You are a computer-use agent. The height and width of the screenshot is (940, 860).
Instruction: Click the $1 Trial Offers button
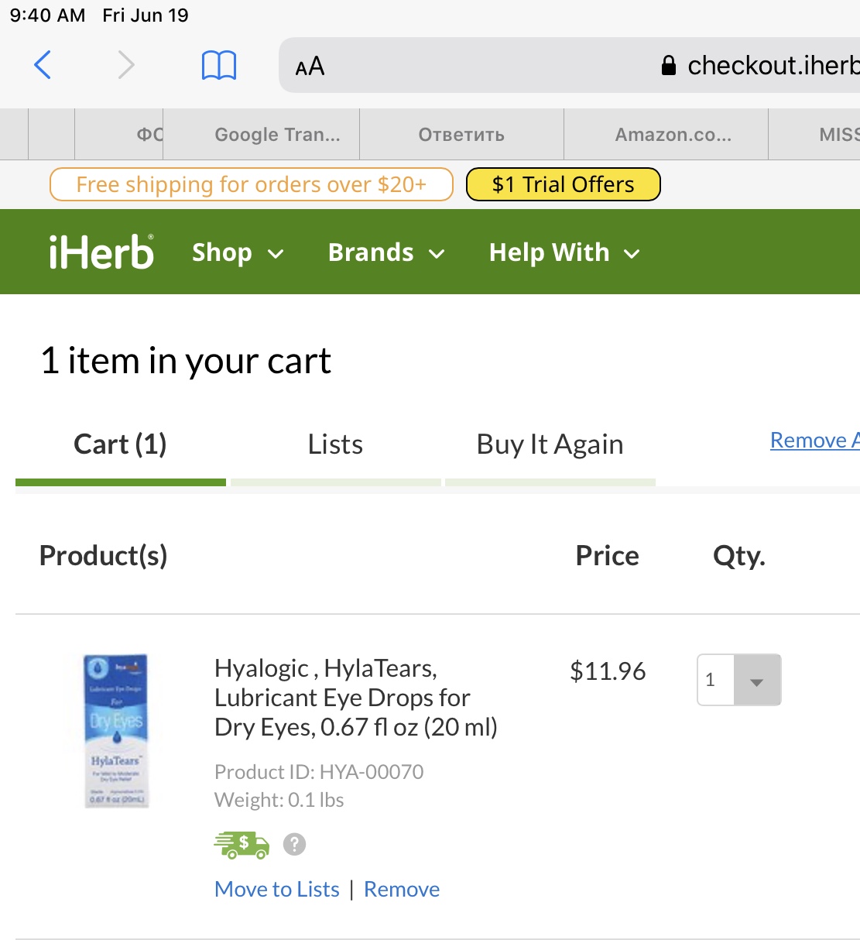[x=563, y=184]
